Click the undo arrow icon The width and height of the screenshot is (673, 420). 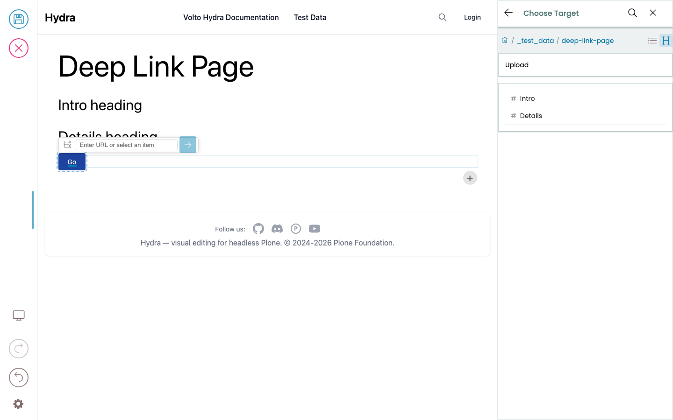pyautogui.click(x=19, y=378)
